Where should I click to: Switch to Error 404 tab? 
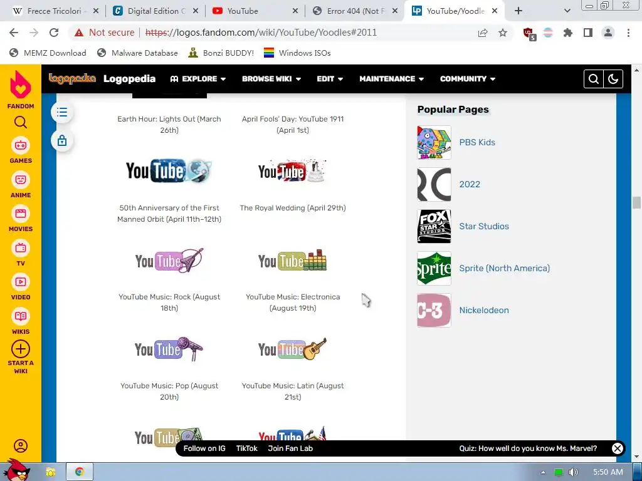coord(355,11)
